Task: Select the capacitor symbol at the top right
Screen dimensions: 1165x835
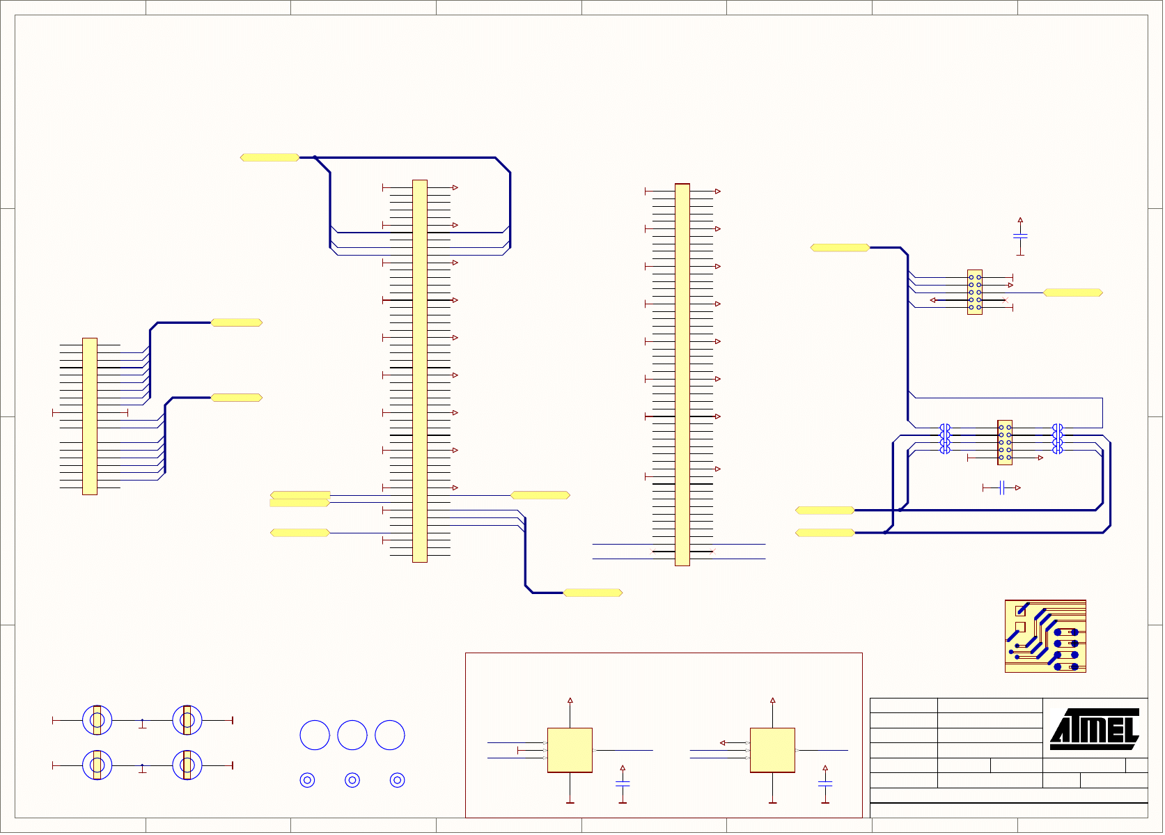Action: tap(1020, 237)
